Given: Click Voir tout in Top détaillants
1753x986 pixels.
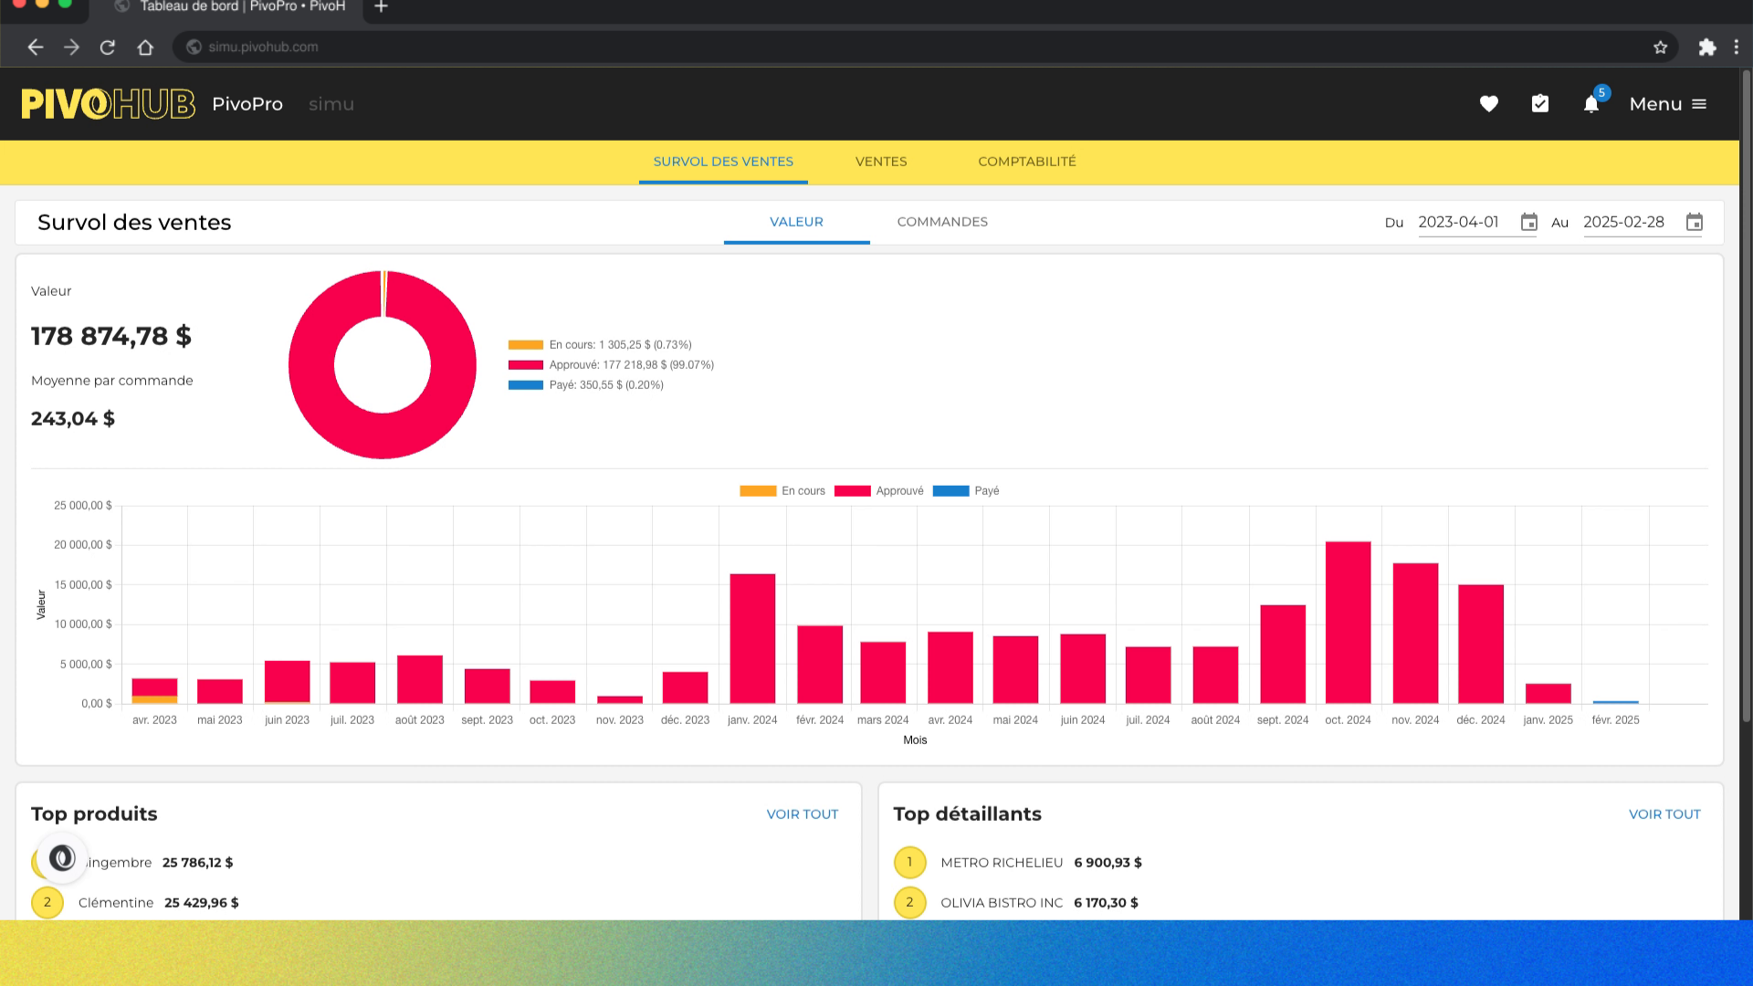Looking at the screenshot, I should 1664,814.
